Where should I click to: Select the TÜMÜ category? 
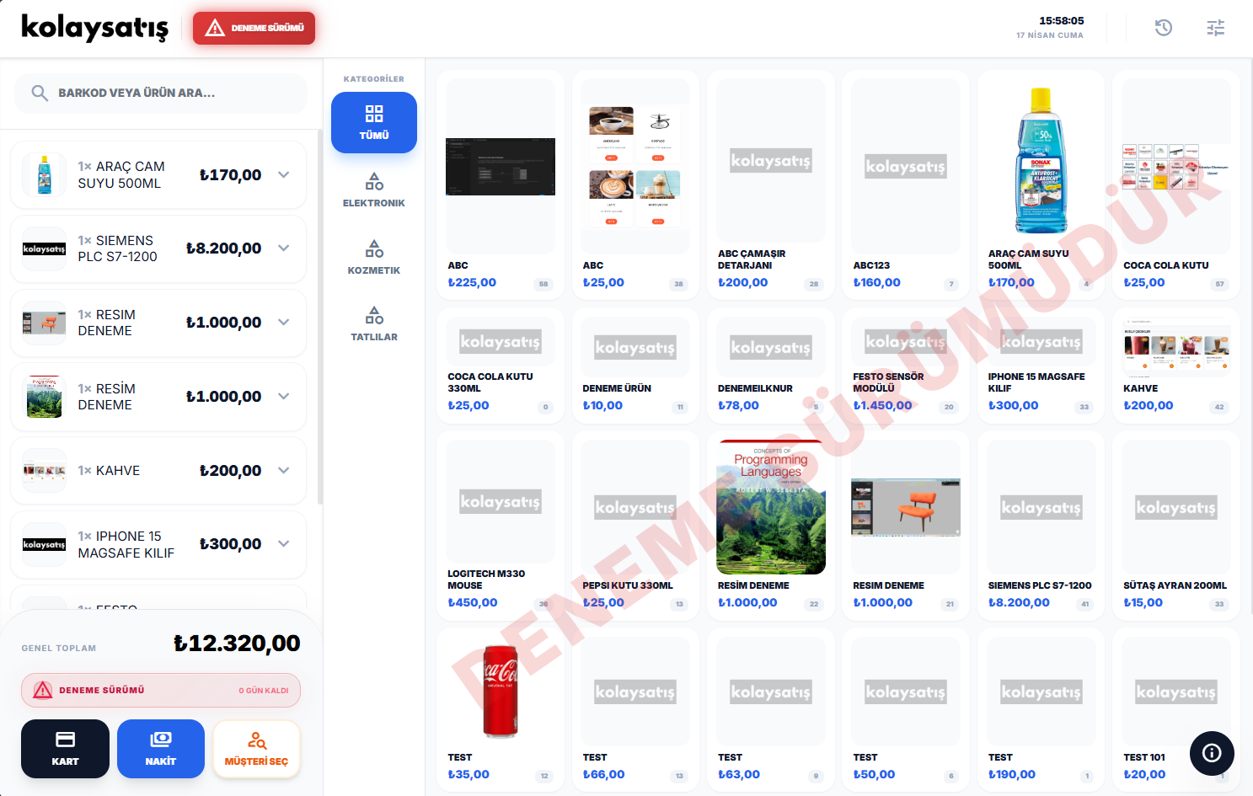point(374,122)
